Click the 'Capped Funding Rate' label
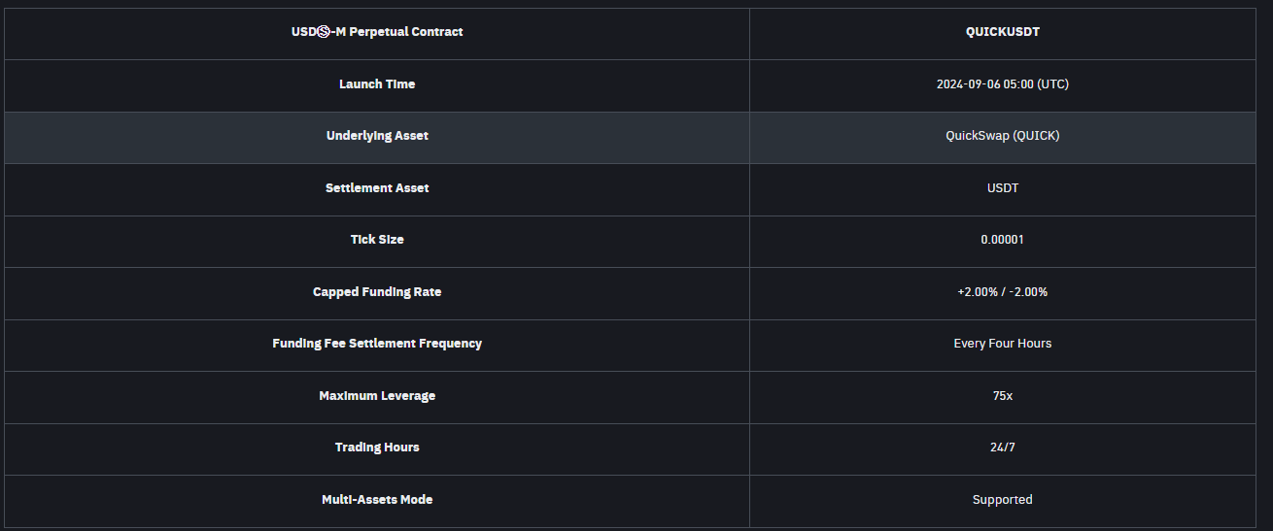This screenshot has height=531, width=1273. [377, 292]
